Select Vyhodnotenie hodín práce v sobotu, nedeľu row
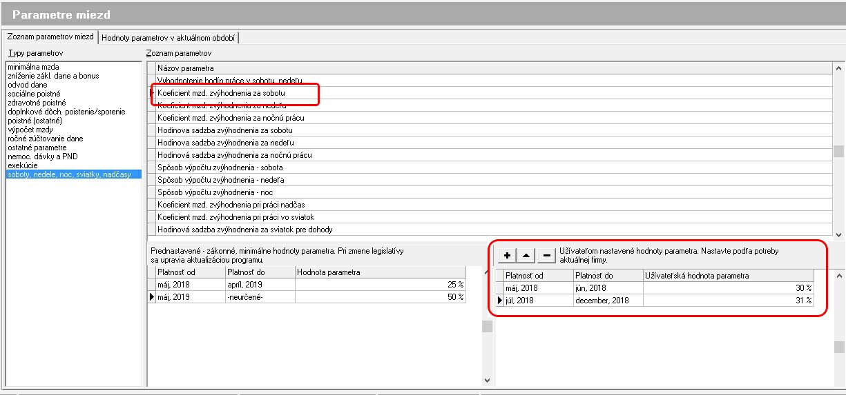The image size is (846, 395). click(494, 80)
